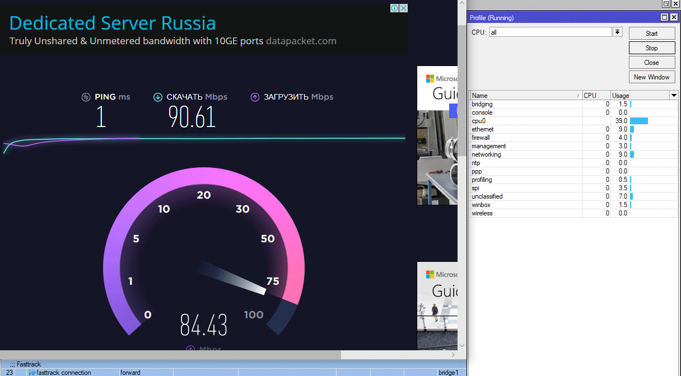This screenshot has width=681, height=376.
Task: Click the horizontal scrollbar right arrow
Action: pyautogui.click(x=453, y=355)
